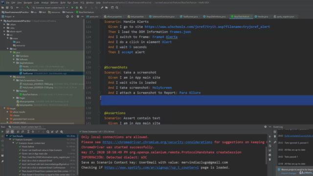
Task: Collapse 'Test Results' root node
Action: click(x=7, y=136)
